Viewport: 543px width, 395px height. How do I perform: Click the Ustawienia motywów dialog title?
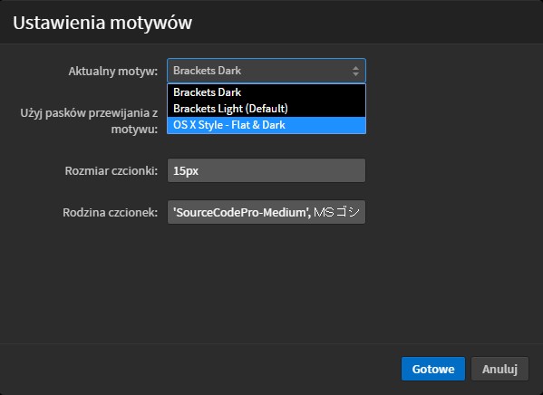(x=102, y=23)
